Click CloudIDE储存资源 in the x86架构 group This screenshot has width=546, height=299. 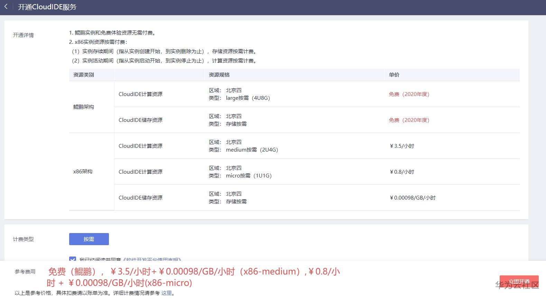tap(140, 197)
